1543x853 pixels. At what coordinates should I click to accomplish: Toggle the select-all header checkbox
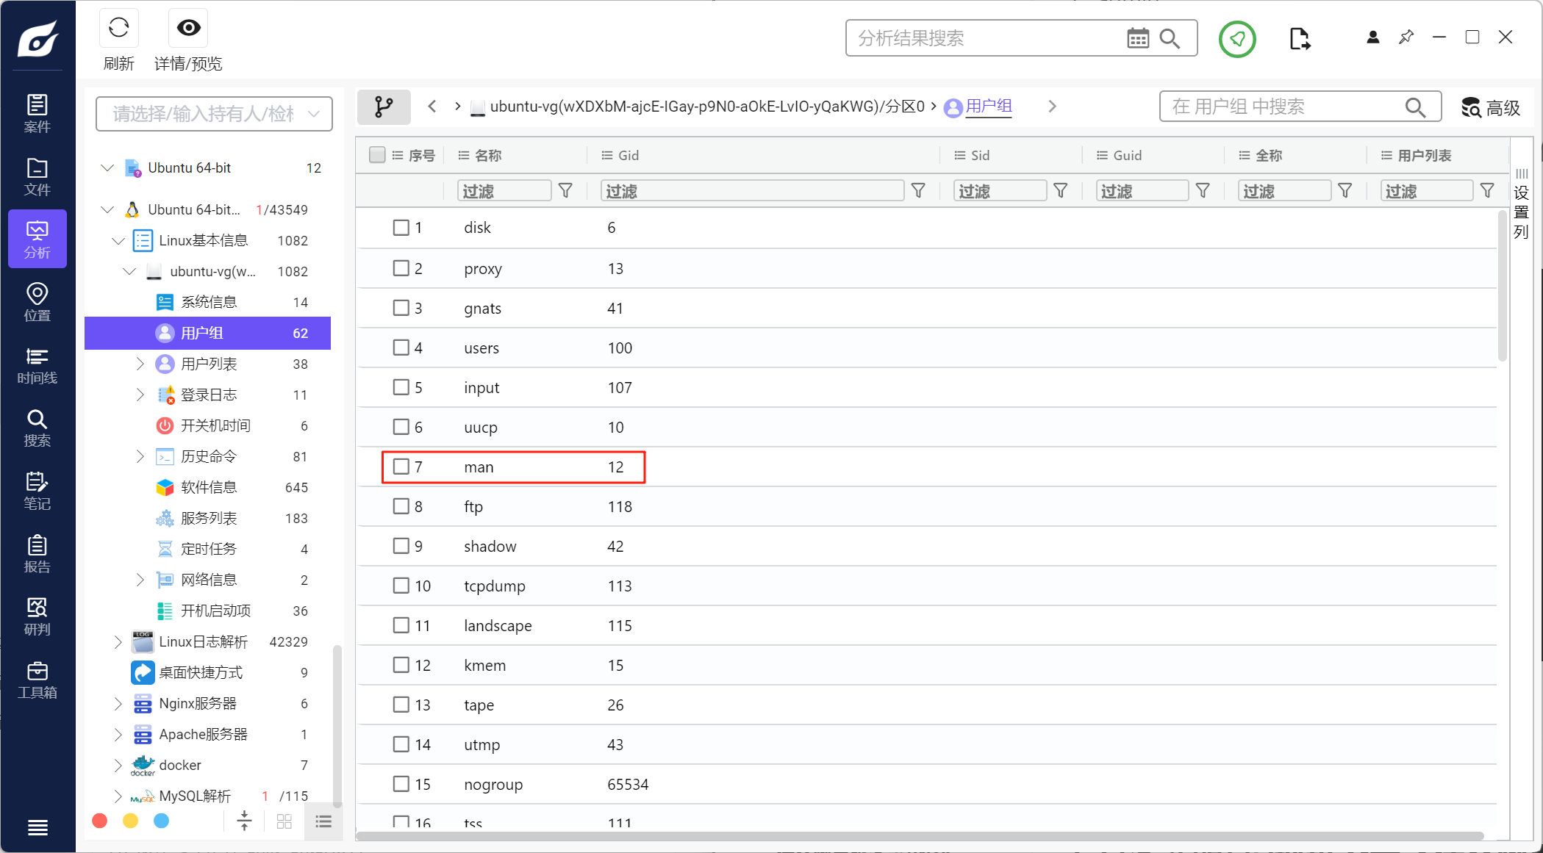(377, 155)
